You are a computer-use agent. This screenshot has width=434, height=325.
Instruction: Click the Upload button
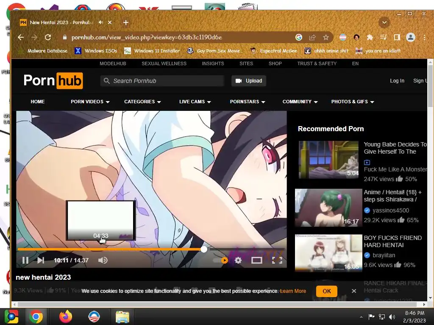tap(249, 81)
